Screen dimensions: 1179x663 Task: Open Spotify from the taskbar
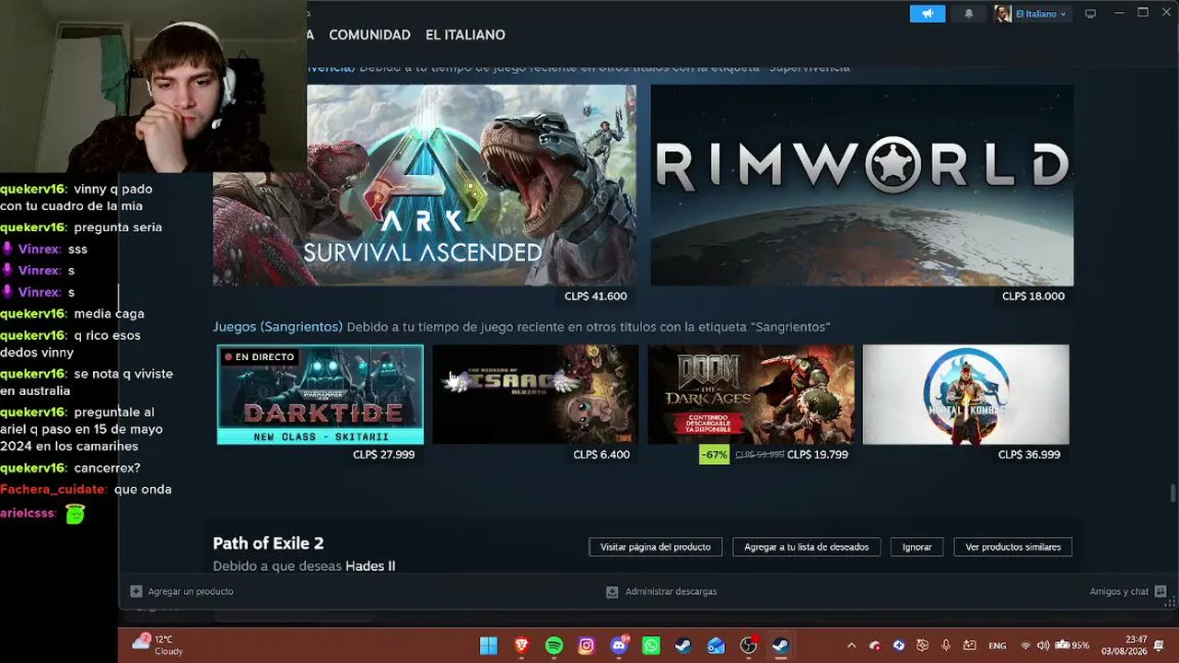pyautogui.click(x=554, y=646)
